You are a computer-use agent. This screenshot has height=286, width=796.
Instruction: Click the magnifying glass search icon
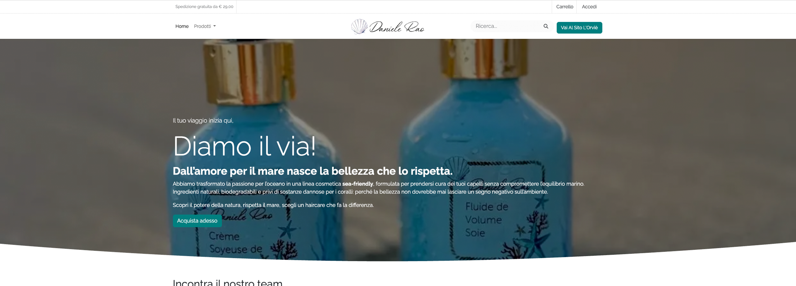[x=546, y=26]
